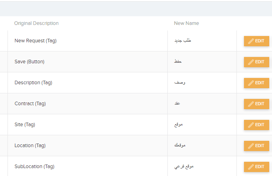Select the Save (Button) description cell
Image resolution: width=272 pixels, height=176 pixels.
pyautogui.click(x=88, y=62)
